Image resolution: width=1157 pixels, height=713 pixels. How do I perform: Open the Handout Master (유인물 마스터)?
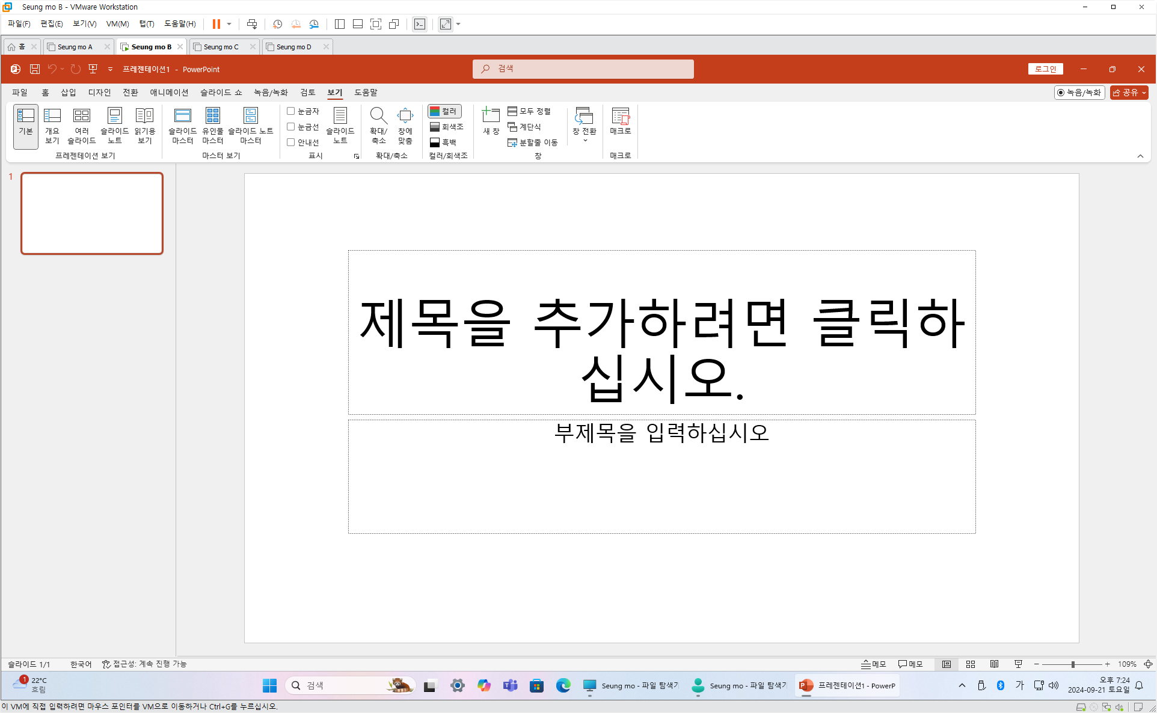tap(212, 126)
